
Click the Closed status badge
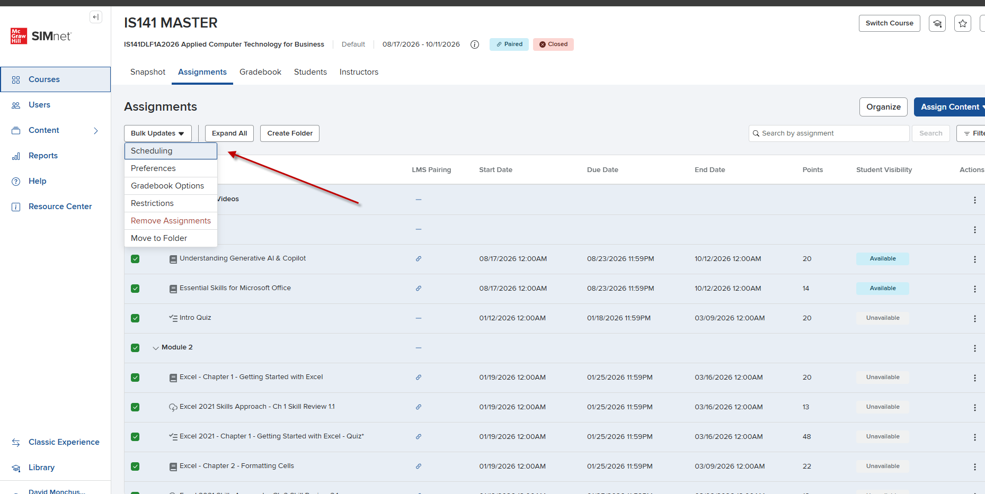click(x=553, y=44)
